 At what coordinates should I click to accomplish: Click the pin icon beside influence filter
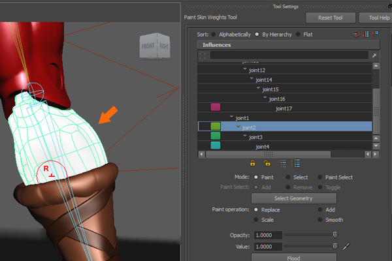point(374,57)
